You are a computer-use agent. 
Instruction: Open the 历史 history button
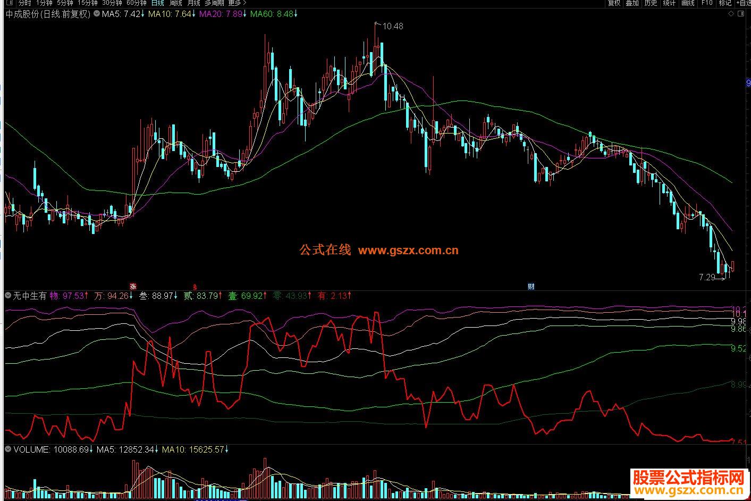tap(651, 3)
